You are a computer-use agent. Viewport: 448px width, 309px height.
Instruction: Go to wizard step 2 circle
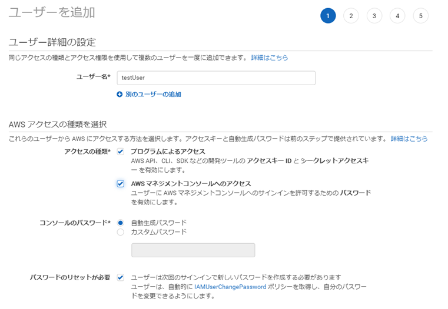[351, 16]
